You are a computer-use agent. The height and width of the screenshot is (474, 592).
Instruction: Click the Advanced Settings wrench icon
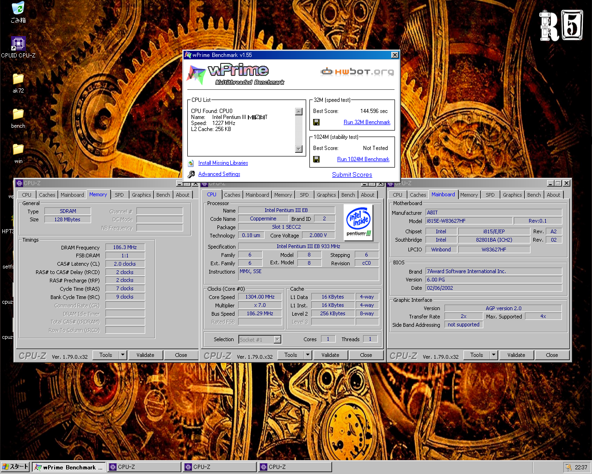[x=191, y=174]
